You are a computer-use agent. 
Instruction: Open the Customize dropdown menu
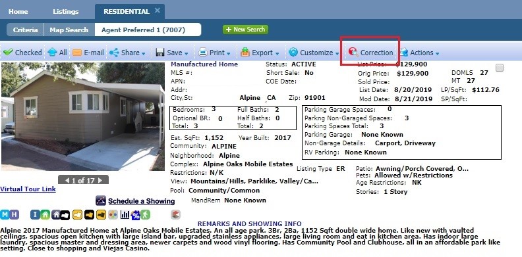(x=314, y=53)
